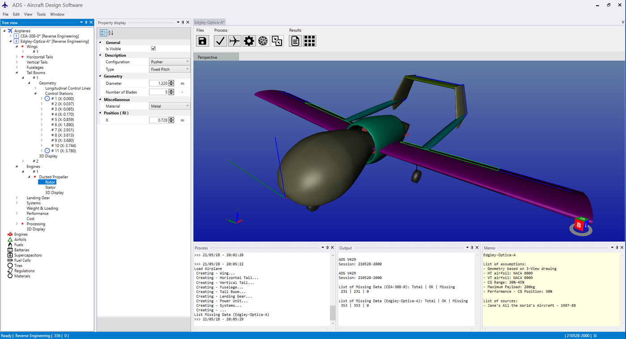Open the Configuration Pusher dropdown
The height and width of the screenshot is (339, 626).
click(169, 62)
